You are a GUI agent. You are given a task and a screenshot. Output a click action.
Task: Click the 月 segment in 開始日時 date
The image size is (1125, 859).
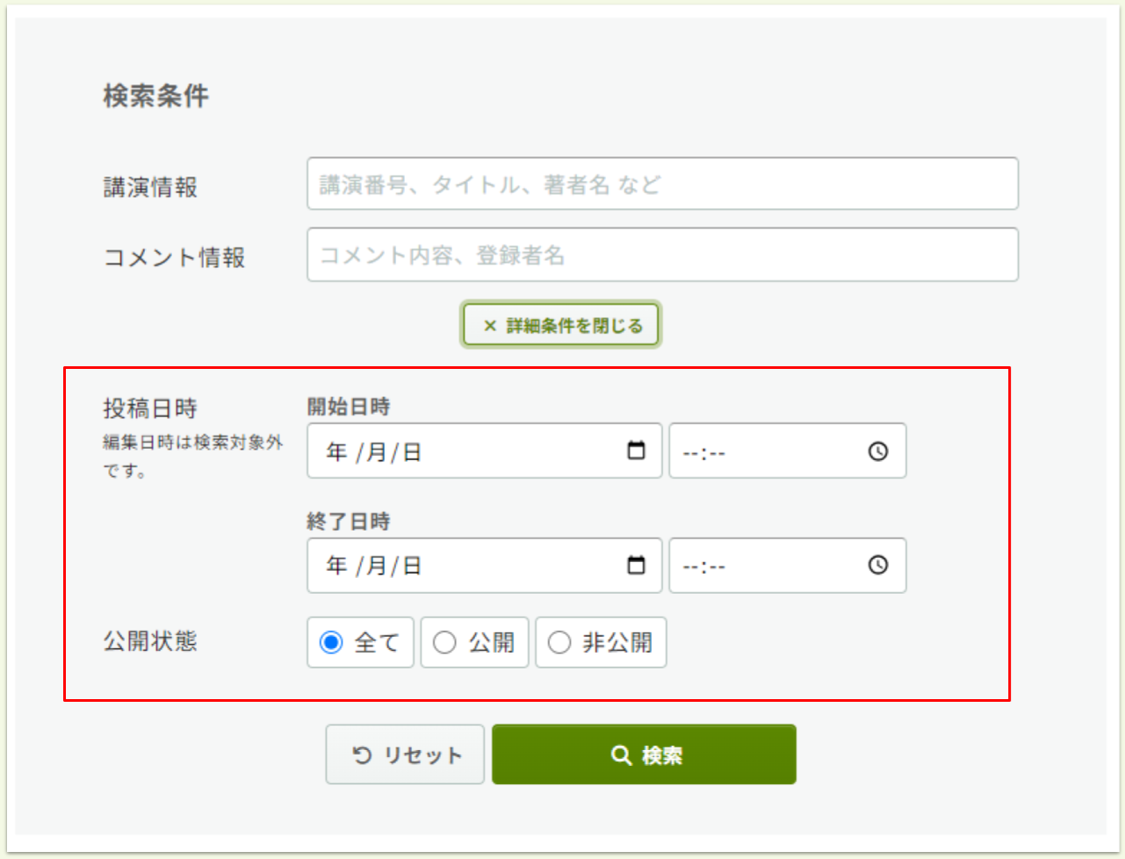(376, 452)
